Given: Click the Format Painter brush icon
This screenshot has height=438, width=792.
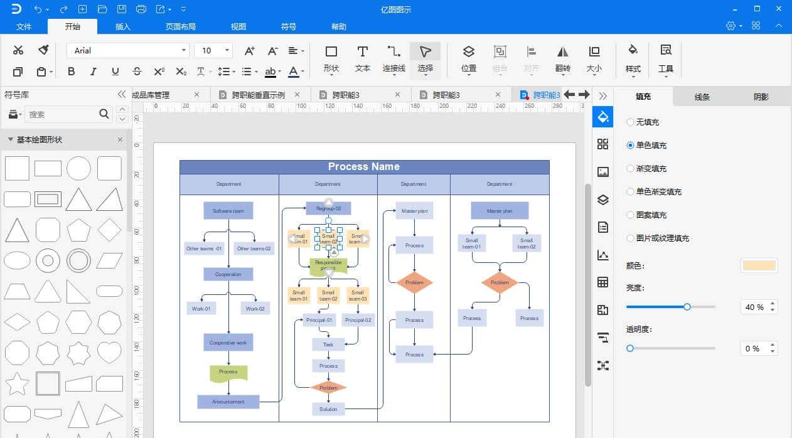Looking at the screenshot, I should click(43, 50).
